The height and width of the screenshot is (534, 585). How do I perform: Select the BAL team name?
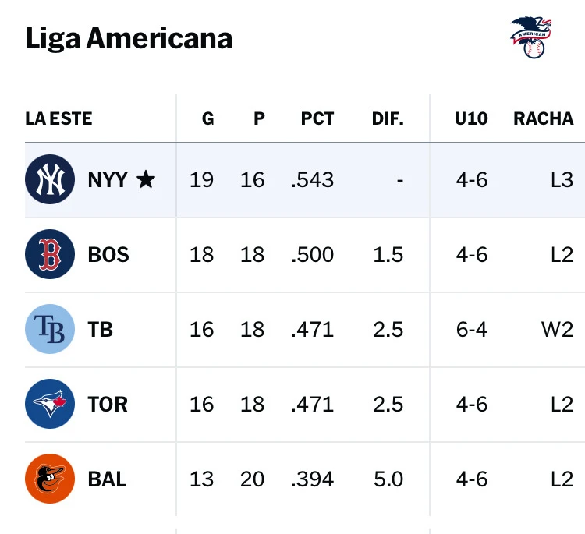pyautogui.click(x=107, y=479)
